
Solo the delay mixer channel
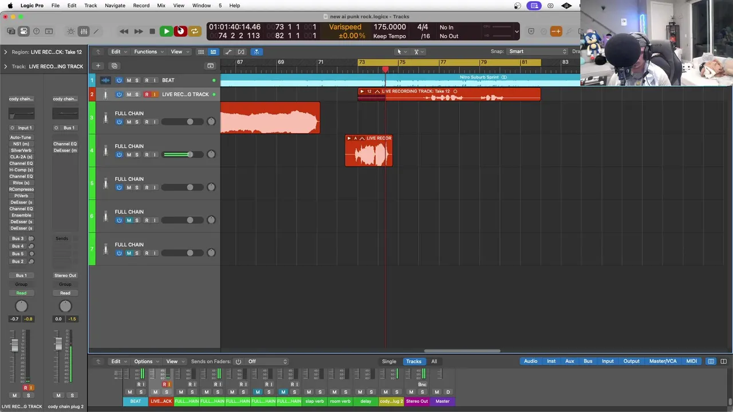(371, 392)
